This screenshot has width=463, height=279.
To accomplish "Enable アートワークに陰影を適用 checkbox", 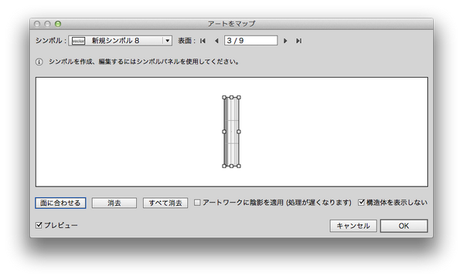I will (x=197, y=203).
